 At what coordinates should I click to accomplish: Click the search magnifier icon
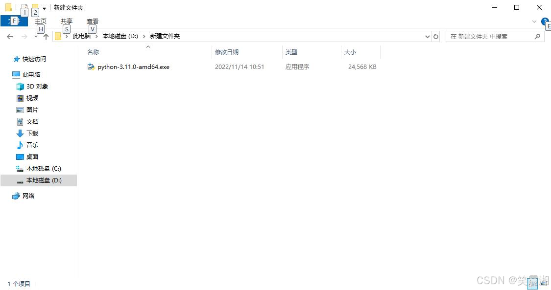tap(537, 37)
